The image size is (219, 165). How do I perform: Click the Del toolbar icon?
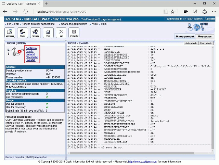coord(61,33)
